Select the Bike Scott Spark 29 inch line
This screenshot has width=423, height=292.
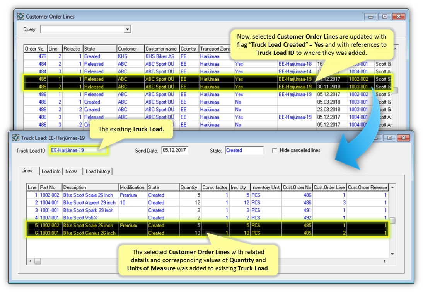(x=207, y=210)
